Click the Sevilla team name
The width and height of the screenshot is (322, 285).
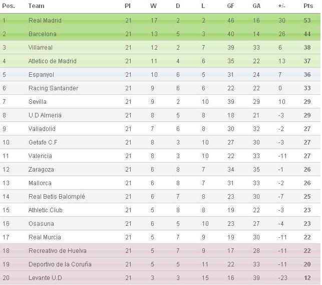pos(38,102)
